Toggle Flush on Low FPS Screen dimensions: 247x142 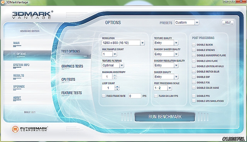pos(156,96)
